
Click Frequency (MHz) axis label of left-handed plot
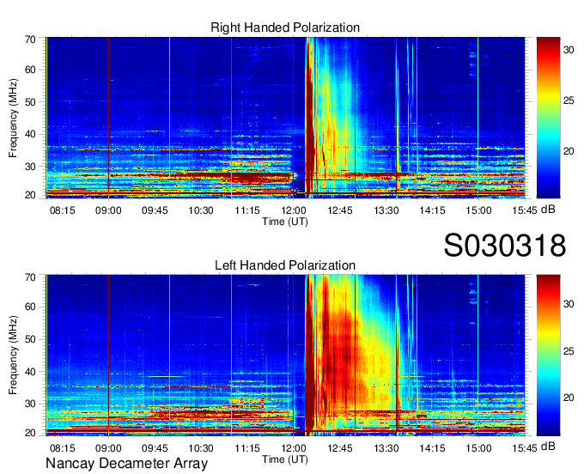pos(13,355)
